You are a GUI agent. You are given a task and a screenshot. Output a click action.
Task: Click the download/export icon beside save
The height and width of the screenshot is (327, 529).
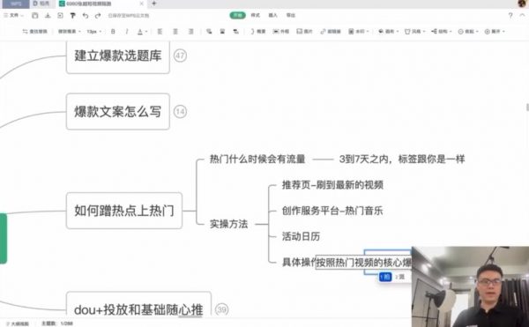click(48, 16)
